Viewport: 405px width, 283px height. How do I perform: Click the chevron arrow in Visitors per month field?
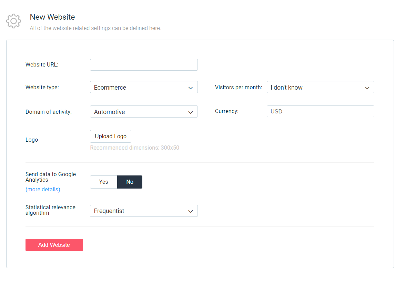point(367,88)
